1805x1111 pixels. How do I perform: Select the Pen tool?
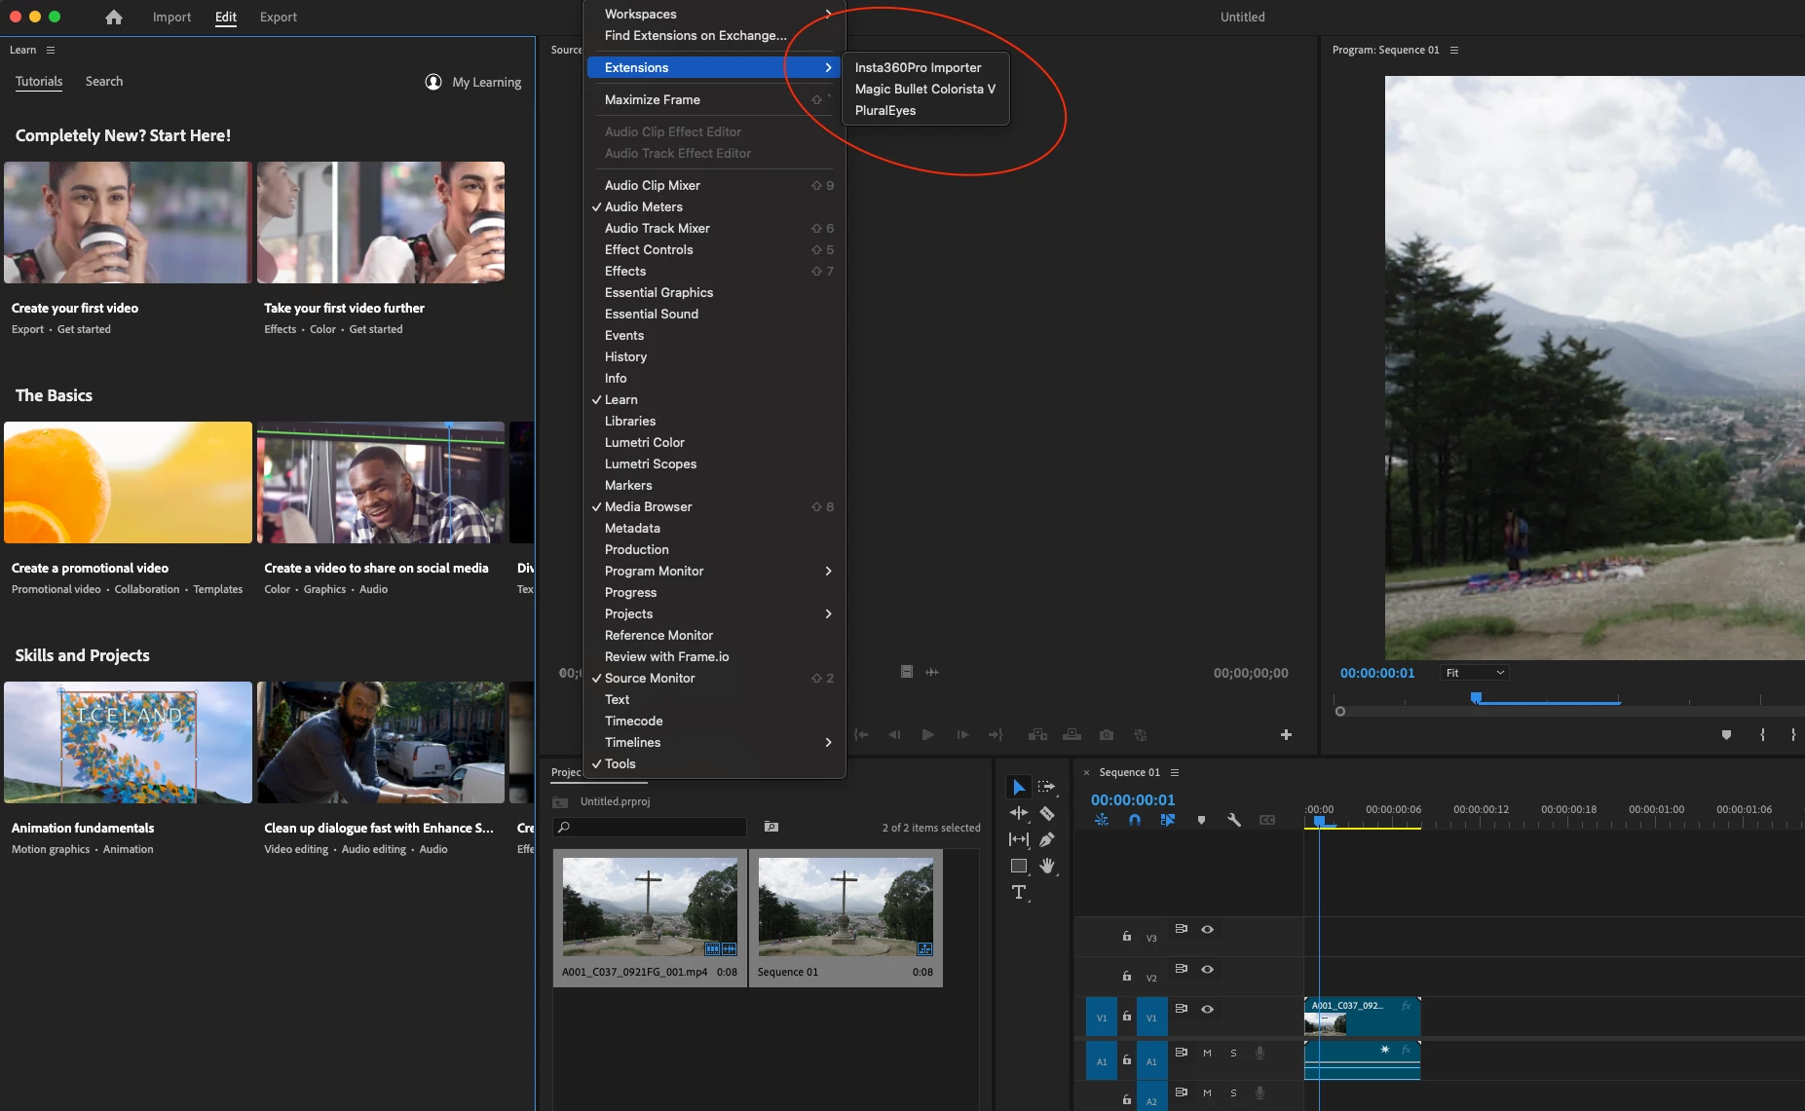(1047, 839)
